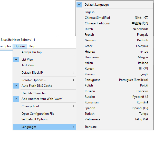Open Configuration File entry
The height and width of the screenshot is (154, 154).
(44, 114)
